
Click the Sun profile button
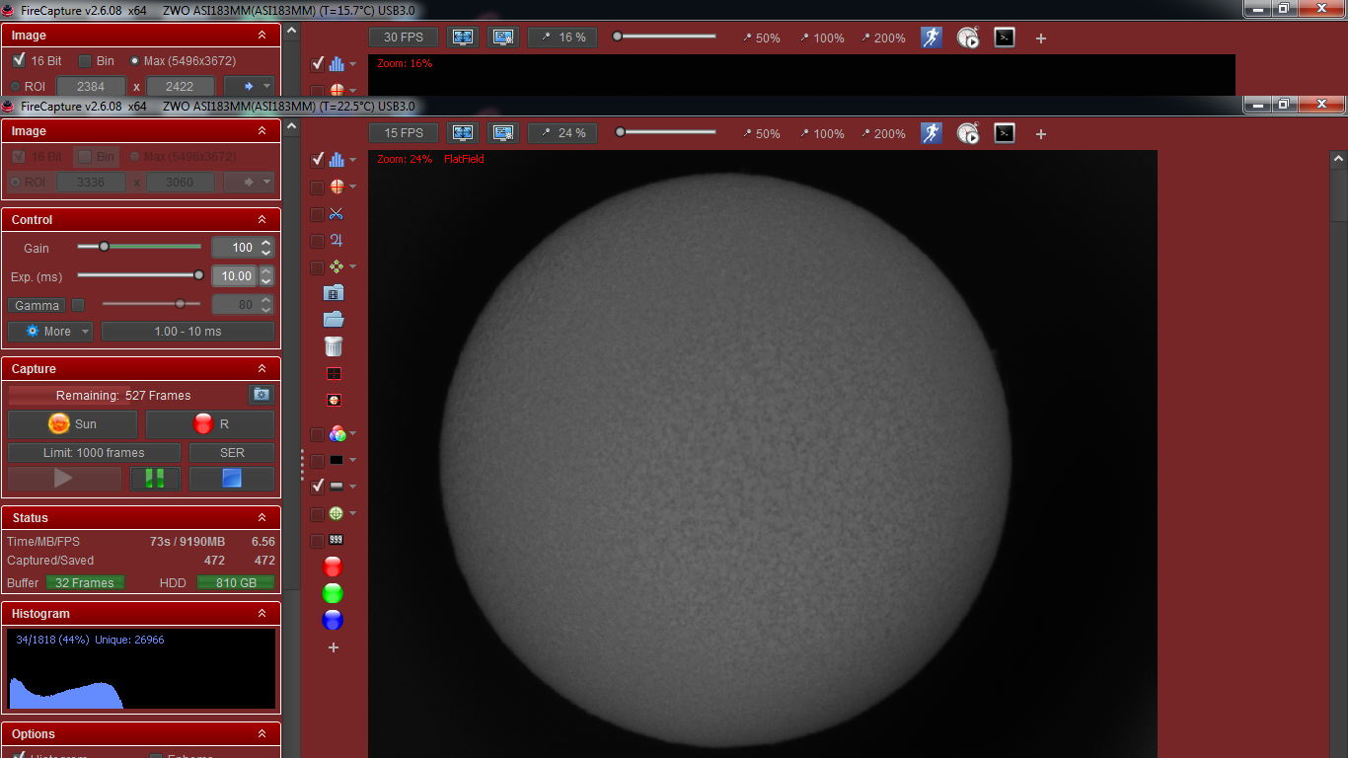[x=72, y=424]
